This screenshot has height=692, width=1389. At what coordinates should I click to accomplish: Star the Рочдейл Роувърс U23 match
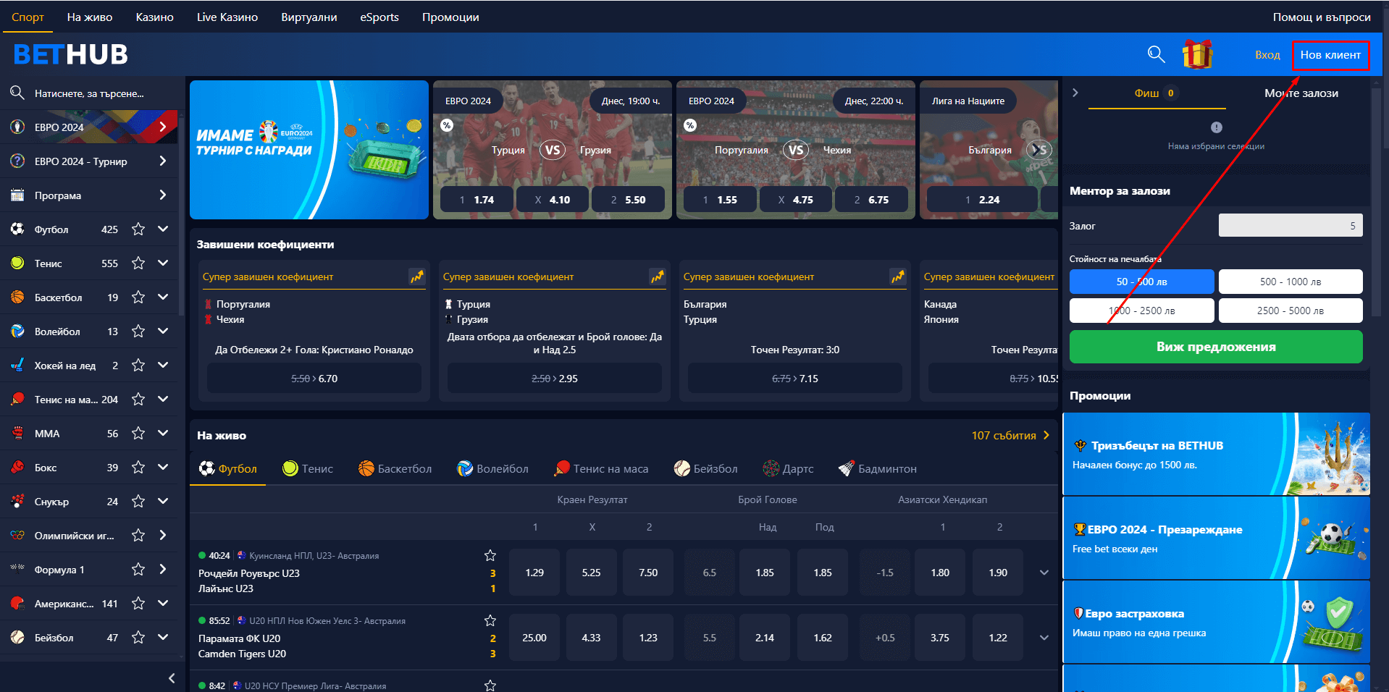click(490, 555)
